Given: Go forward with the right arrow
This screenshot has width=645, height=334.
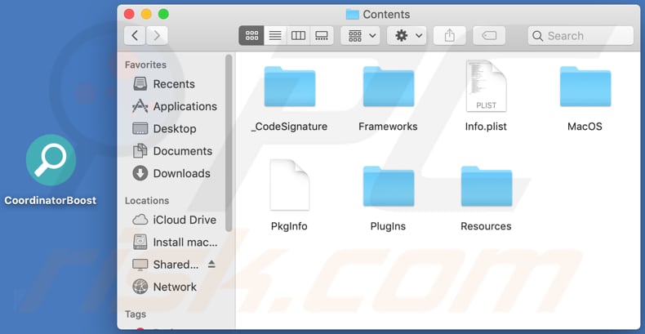Looking at the screenshot, I should [157, 36].
